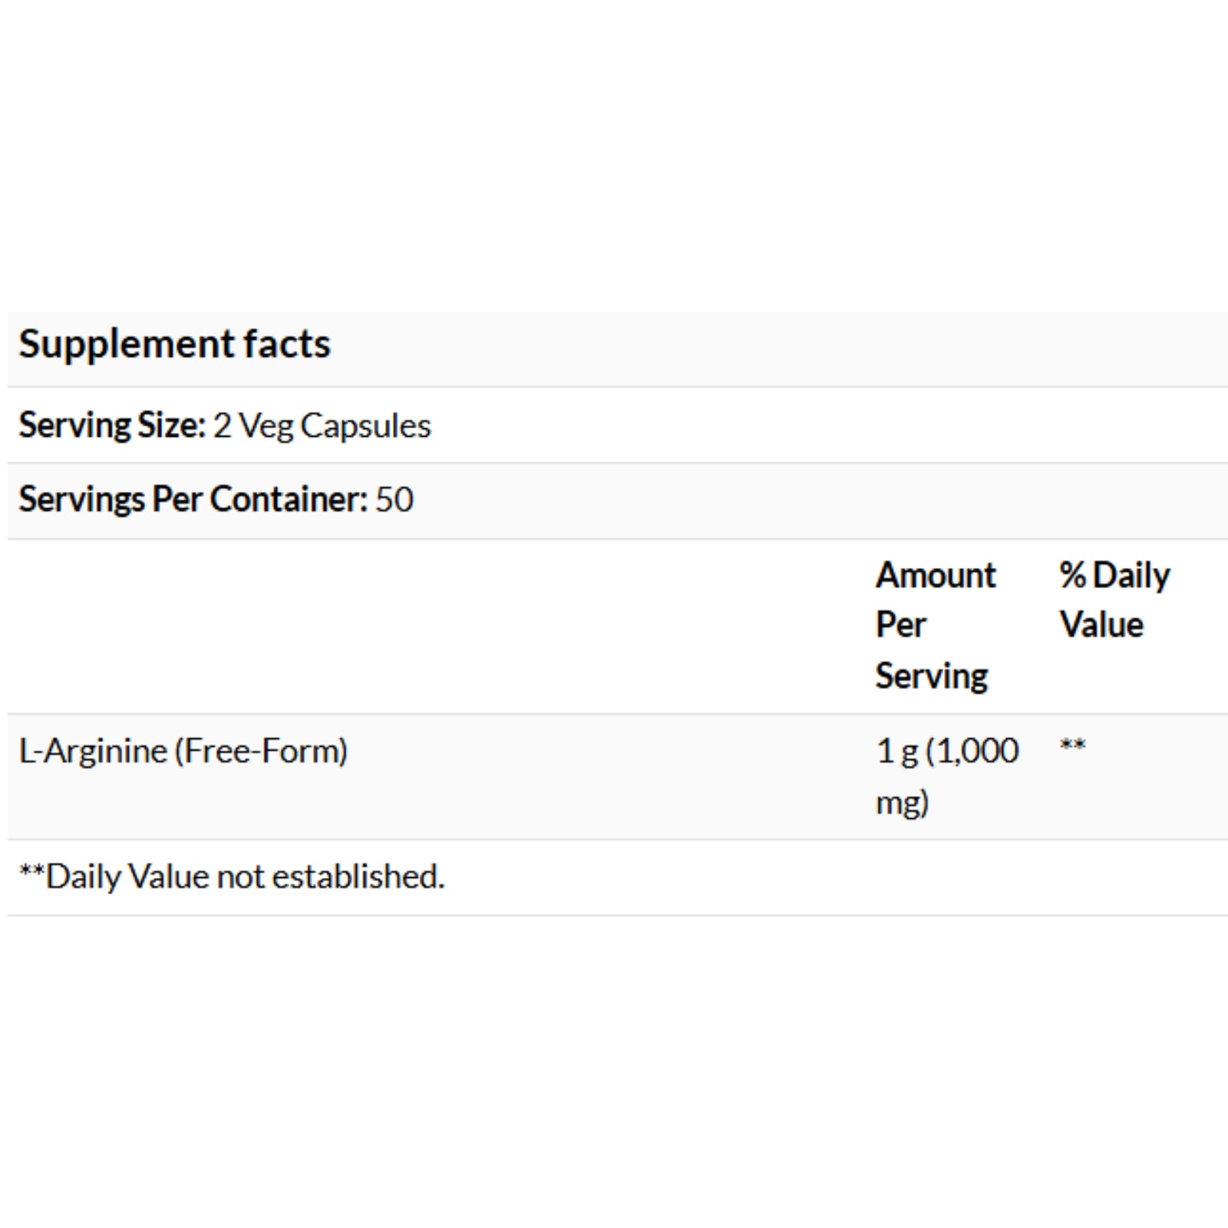Click the word Serving in column header

932,676
